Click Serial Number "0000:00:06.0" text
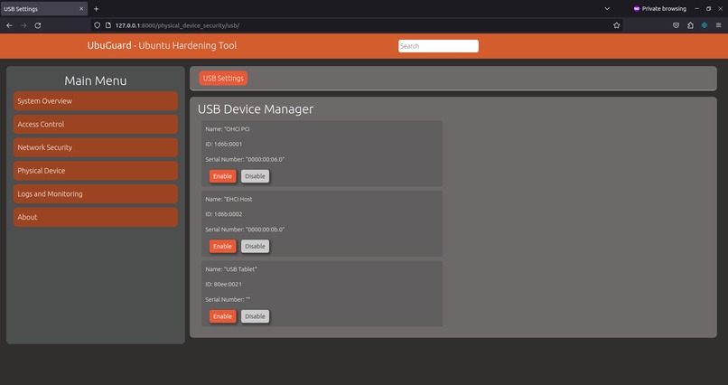The width and height of the screenshot is (728, 385). pyautogui.click(x=245, y=159)
